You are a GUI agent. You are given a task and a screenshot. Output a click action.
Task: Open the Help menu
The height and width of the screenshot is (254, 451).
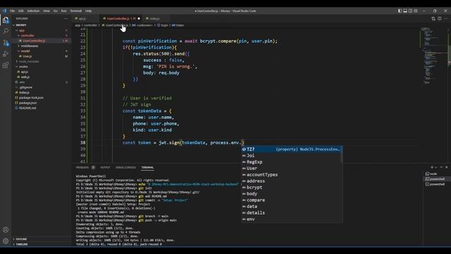click(88, 11)
